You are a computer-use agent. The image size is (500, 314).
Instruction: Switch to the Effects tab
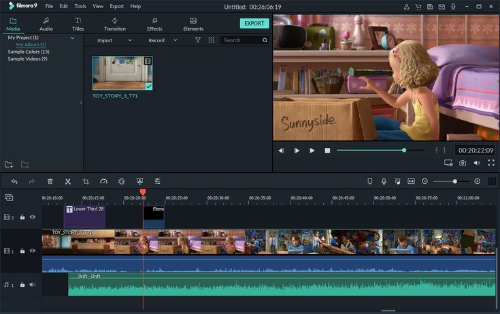tap(154, 24)
